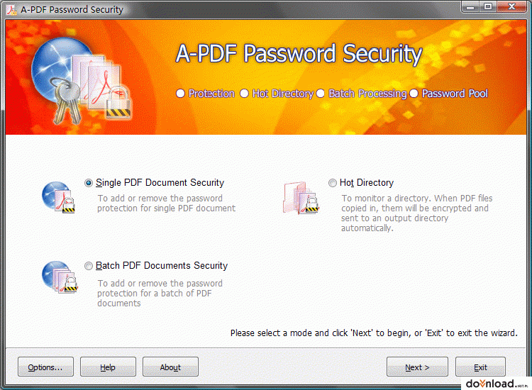Image resolution: width=532 pixels, height=390 pixels.
Task: Exit the wizard with Exit button
Action: tap(480, 367)
